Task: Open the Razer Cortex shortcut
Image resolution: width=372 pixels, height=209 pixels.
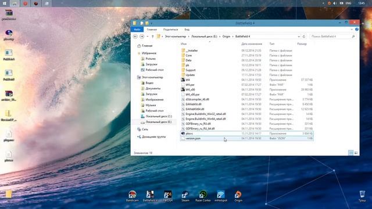Action: click(203, 196)
